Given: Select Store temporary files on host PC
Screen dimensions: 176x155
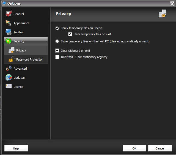Looking at the screenshot, I should point(57,41).
